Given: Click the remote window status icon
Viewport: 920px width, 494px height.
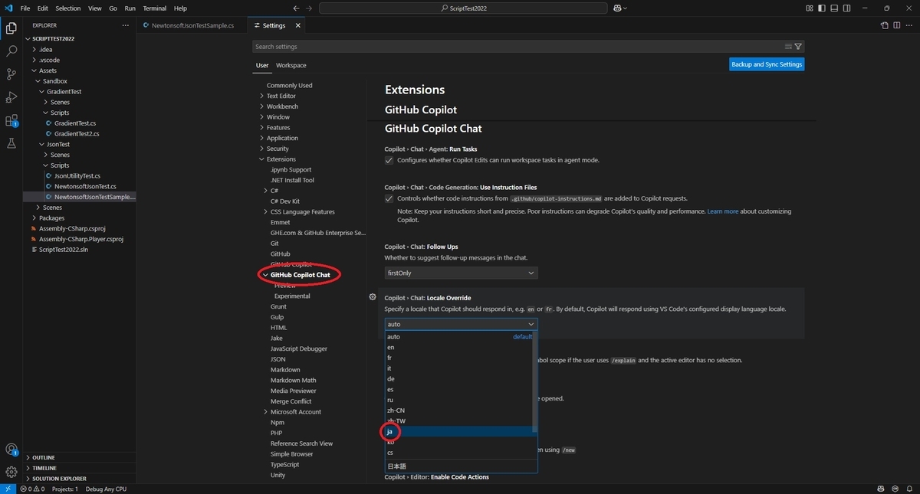Looking at the screenshot, I should [x=8, y=489].
